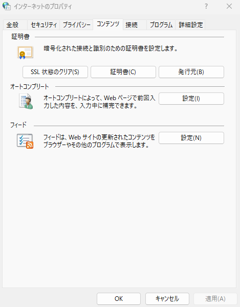Open certificates with 証明書(C) button
The width and height of the screenshot is (240, 307).
tap(123, 72)
